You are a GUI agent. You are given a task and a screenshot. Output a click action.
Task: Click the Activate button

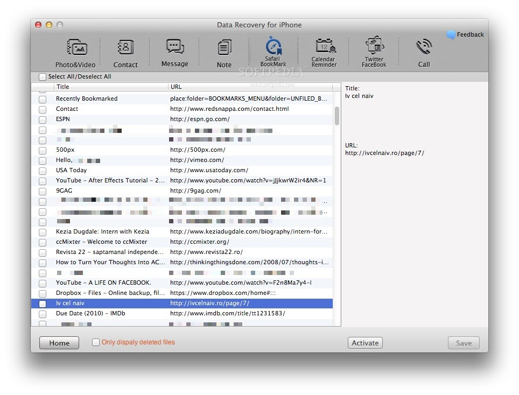coord(365,343)
